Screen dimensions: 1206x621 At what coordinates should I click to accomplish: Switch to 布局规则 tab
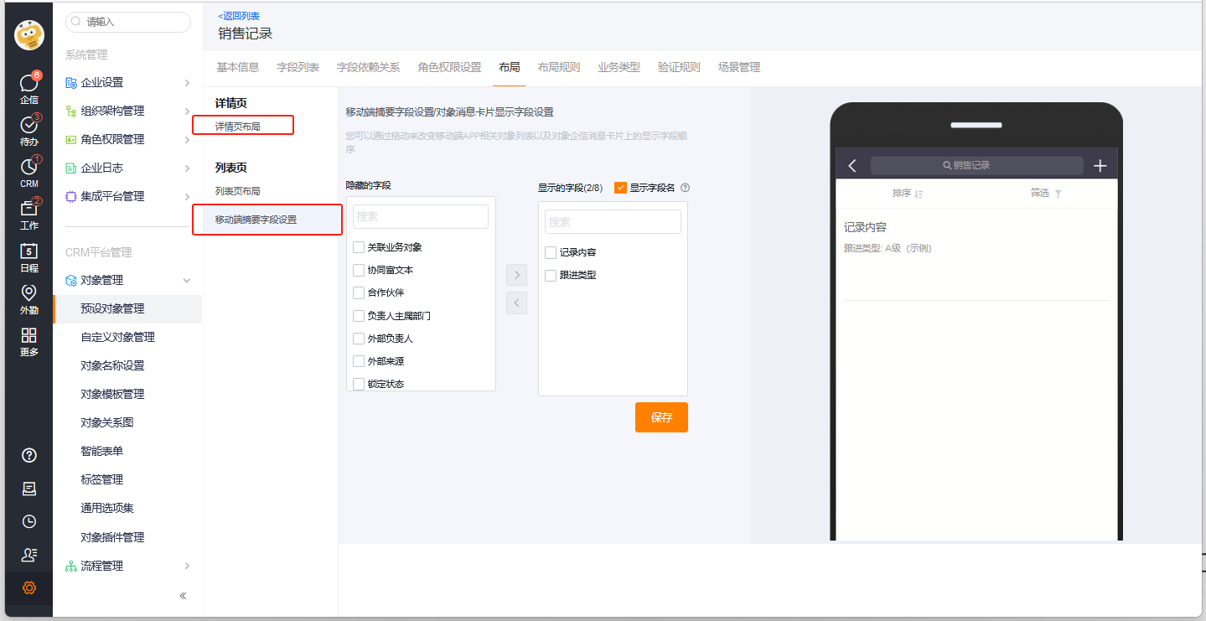click(x=559, y=67)
